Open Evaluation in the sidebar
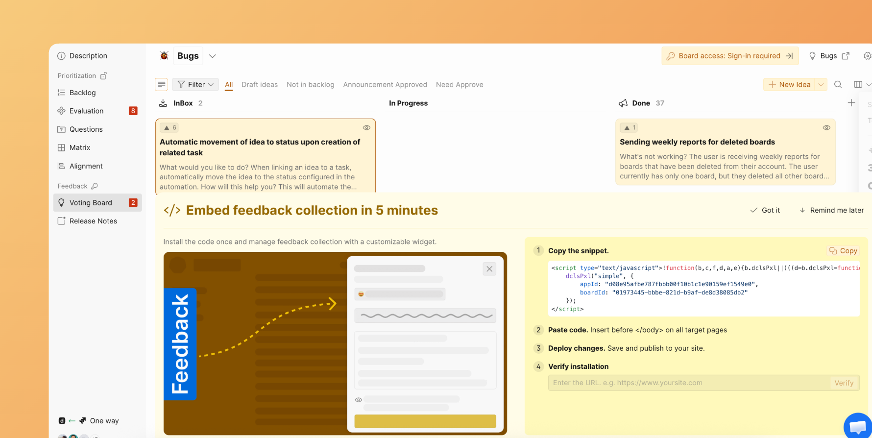The image size is (872, 438). [87, 111]
